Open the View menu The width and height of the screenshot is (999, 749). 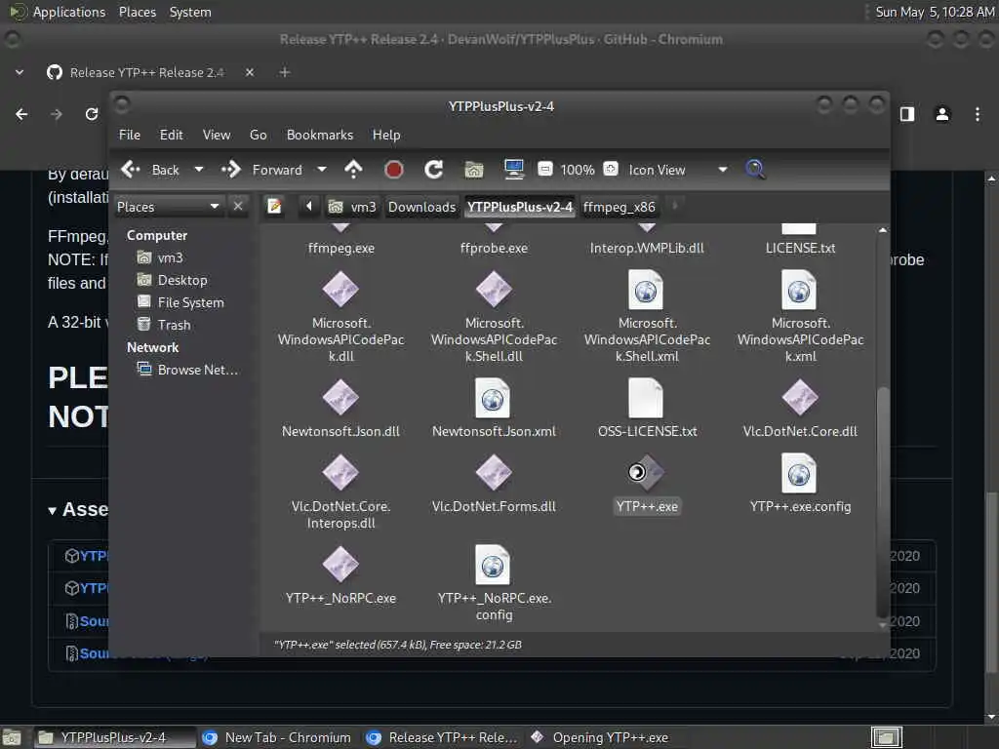pos(217,135)
